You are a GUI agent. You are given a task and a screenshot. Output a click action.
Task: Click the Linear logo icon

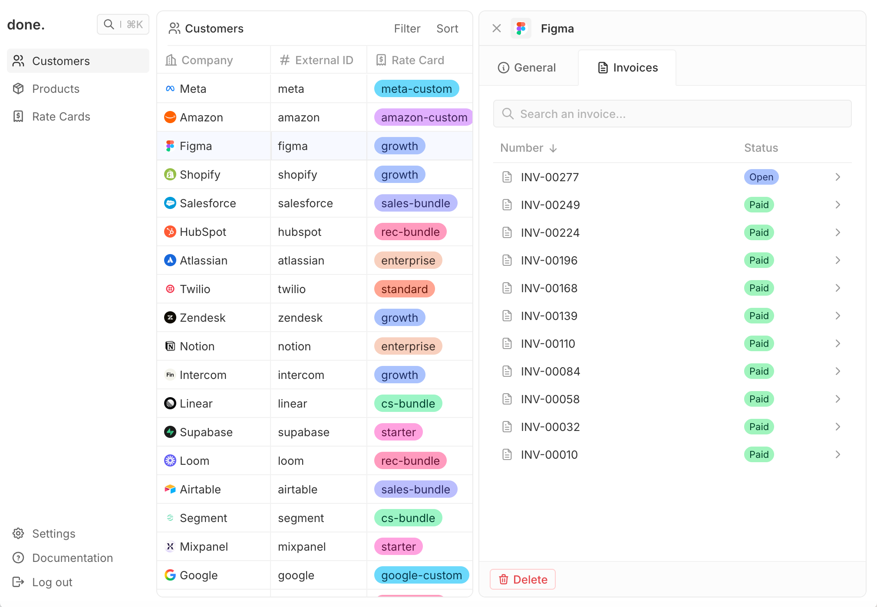click(x=170, y=403)
